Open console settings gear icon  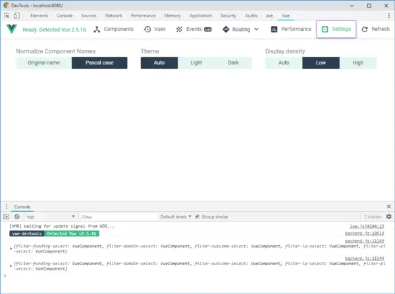click(389, 216)
